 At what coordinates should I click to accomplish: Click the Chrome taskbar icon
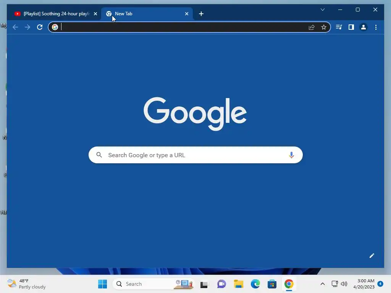coord(289,284)
